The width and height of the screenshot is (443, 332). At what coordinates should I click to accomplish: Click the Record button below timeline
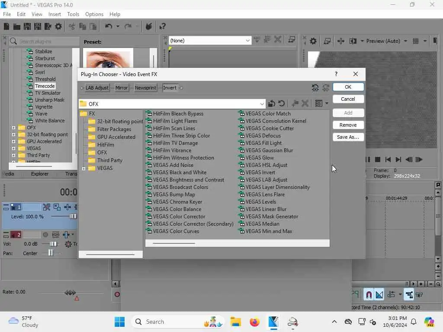click(117, 294)
